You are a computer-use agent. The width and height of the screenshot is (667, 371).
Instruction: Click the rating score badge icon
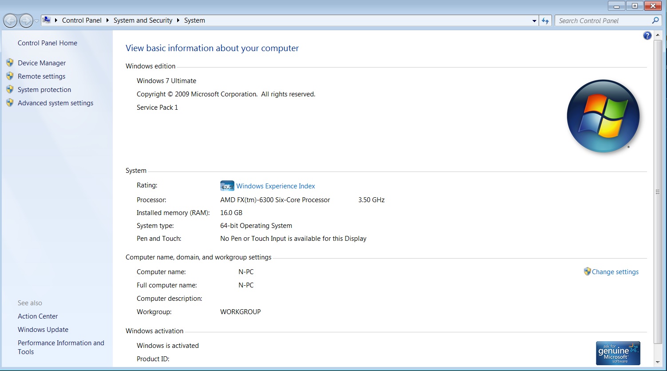click(x=227, y=186)
